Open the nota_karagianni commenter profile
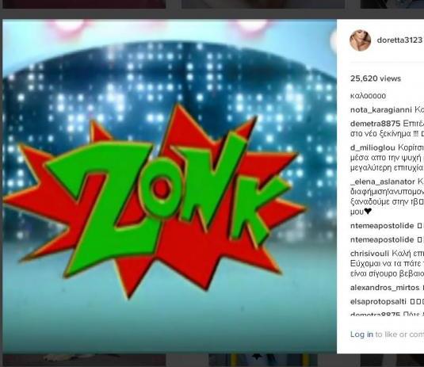The height and width of the screenshot is (367, 424). point(381,110)
